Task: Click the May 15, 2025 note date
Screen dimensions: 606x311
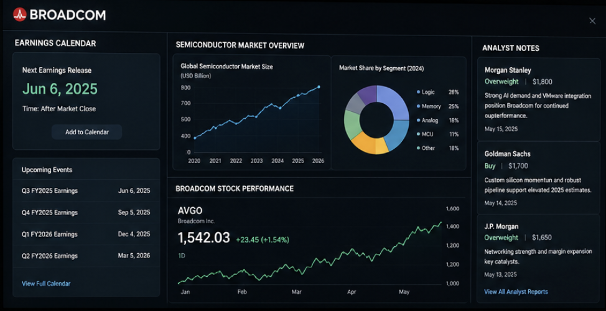Action: point(501,129)
